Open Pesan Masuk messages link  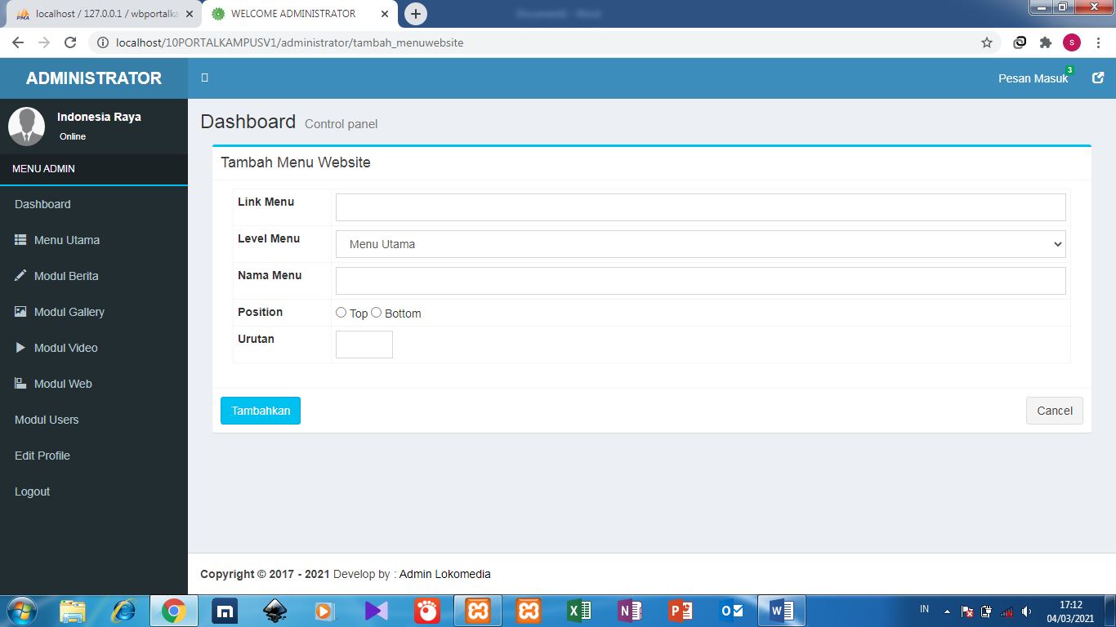coord(1033,78)
